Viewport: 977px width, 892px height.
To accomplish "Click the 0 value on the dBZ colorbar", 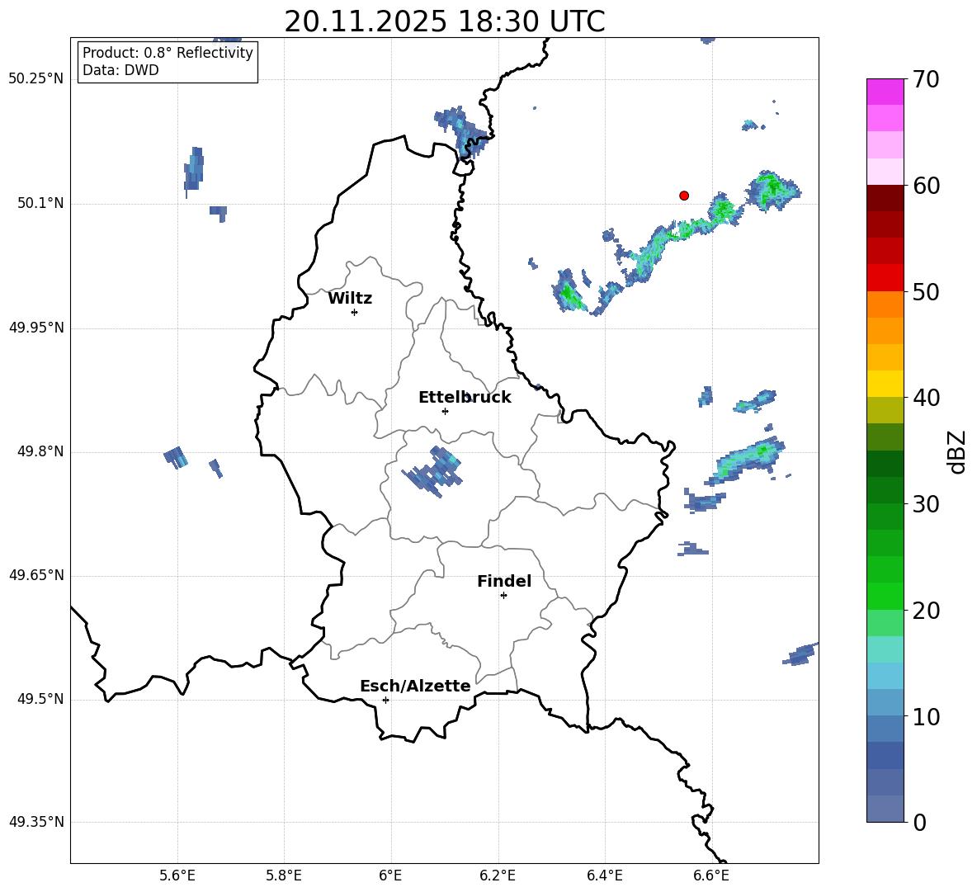I will (919, 822).
